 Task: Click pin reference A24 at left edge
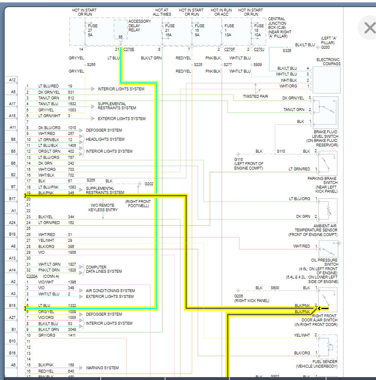click(12, 222)
